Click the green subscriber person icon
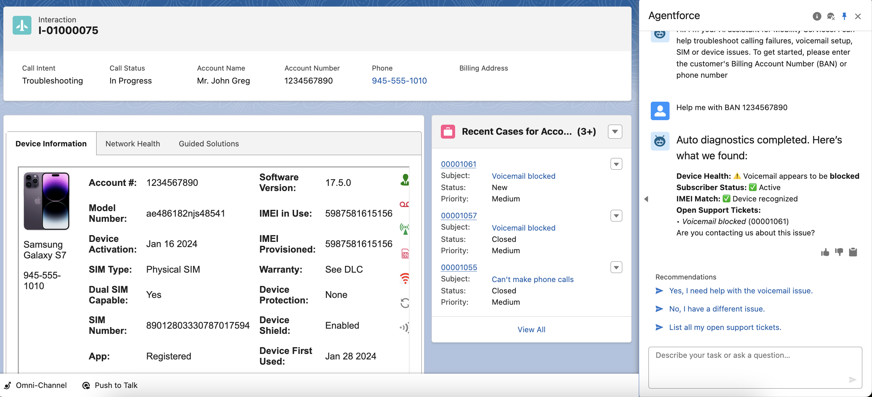The width and height of the screenshot is (872, 397). (405, 180)
